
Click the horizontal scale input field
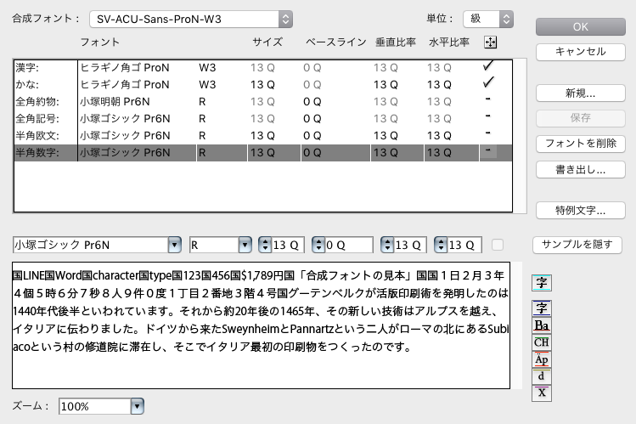coord(464,245)
